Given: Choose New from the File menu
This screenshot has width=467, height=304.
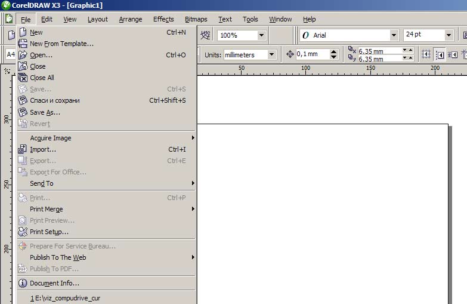Looking at the screenshot, I should (x=106, y=32).
